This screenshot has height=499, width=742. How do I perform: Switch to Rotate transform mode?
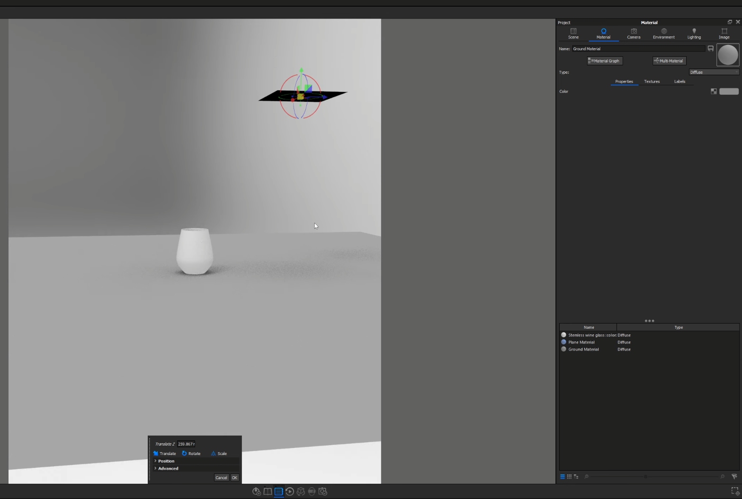[191, 453]
